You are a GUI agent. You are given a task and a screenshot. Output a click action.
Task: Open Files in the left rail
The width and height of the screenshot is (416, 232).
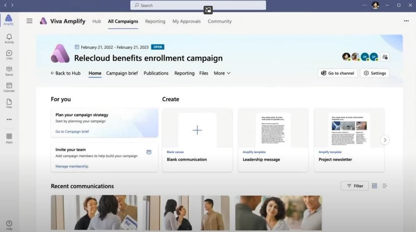pos(9,103)
